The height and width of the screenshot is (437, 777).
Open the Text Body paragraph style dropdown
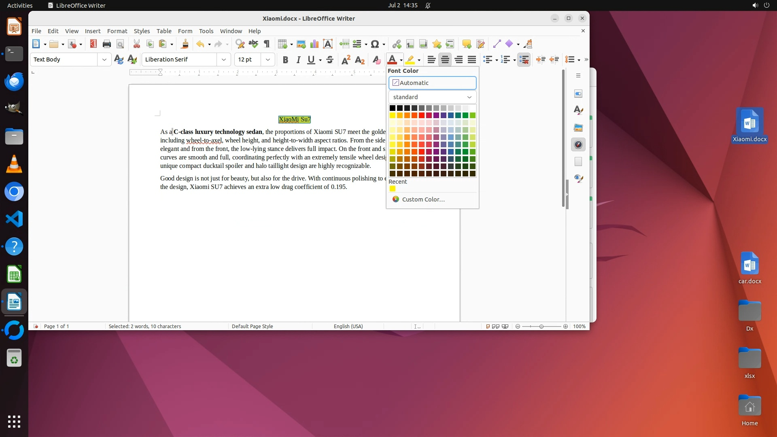pyautogui.click(x=104, y=59)
